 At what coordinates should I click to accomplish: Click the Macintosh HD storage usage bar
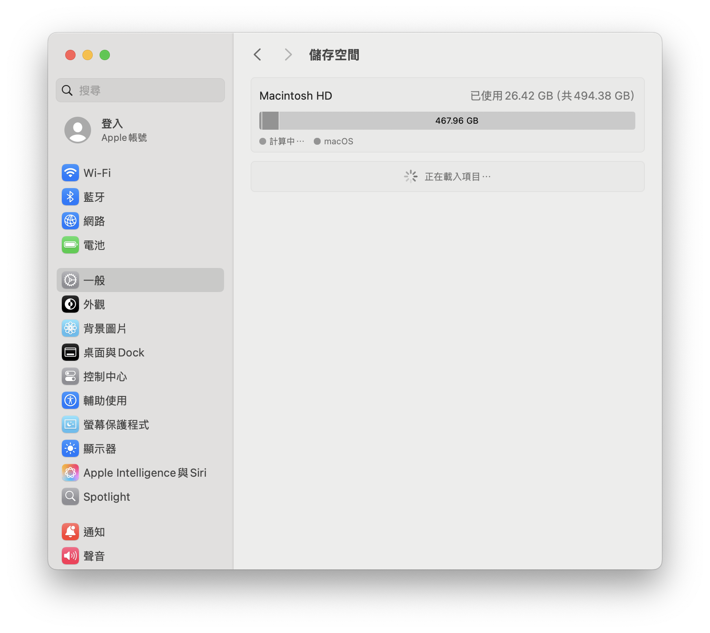point(447,121)
